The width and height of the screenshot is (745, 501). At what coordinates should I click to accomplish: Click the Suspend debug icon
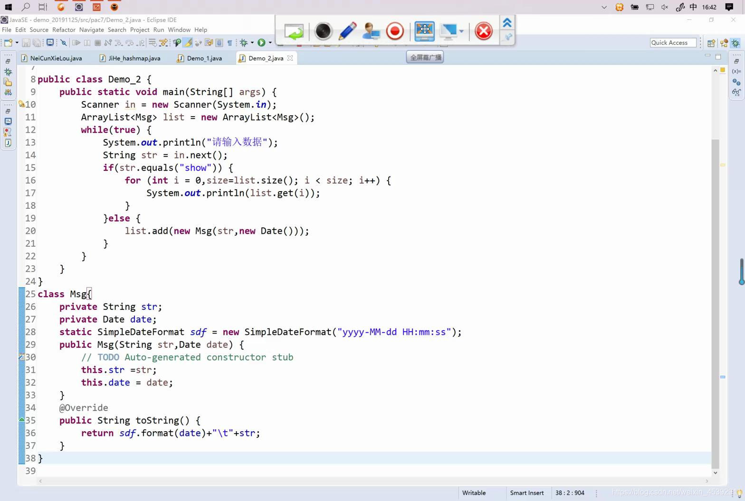(87, 43)
